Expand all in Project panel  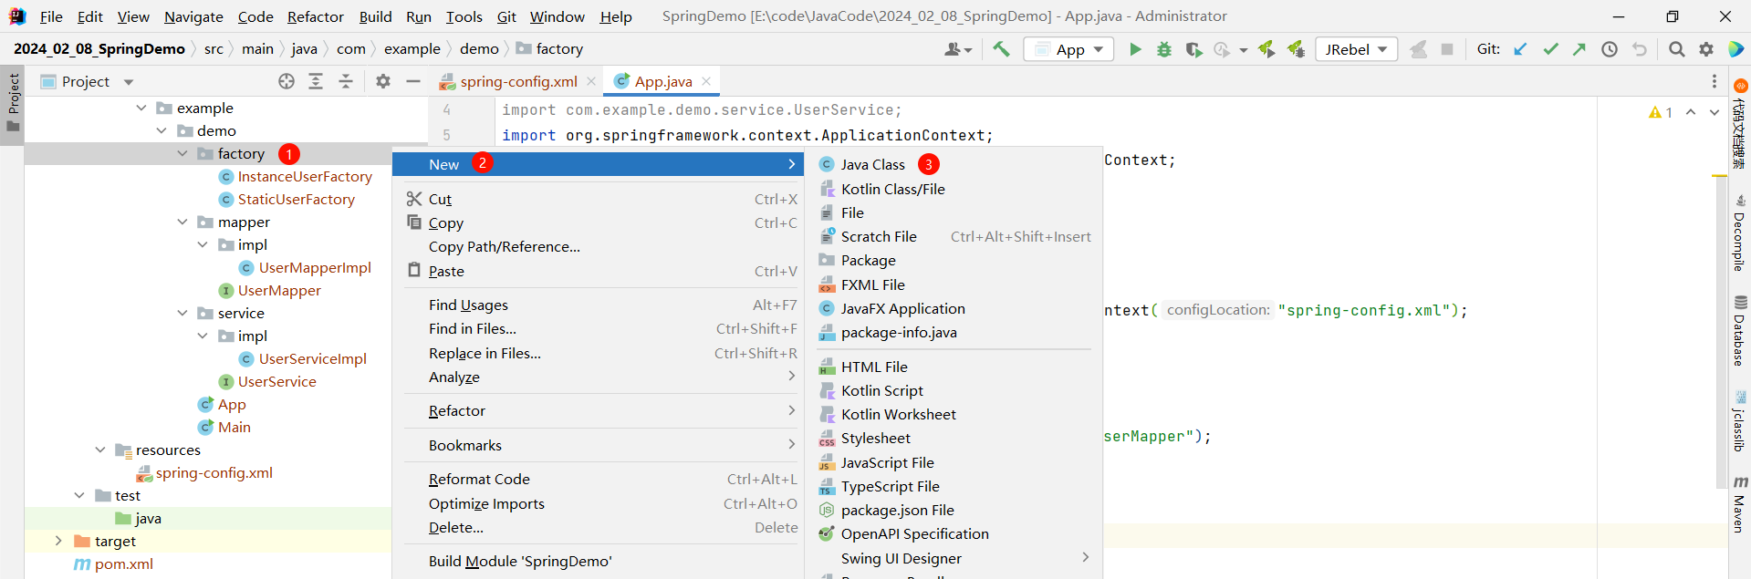316,81
